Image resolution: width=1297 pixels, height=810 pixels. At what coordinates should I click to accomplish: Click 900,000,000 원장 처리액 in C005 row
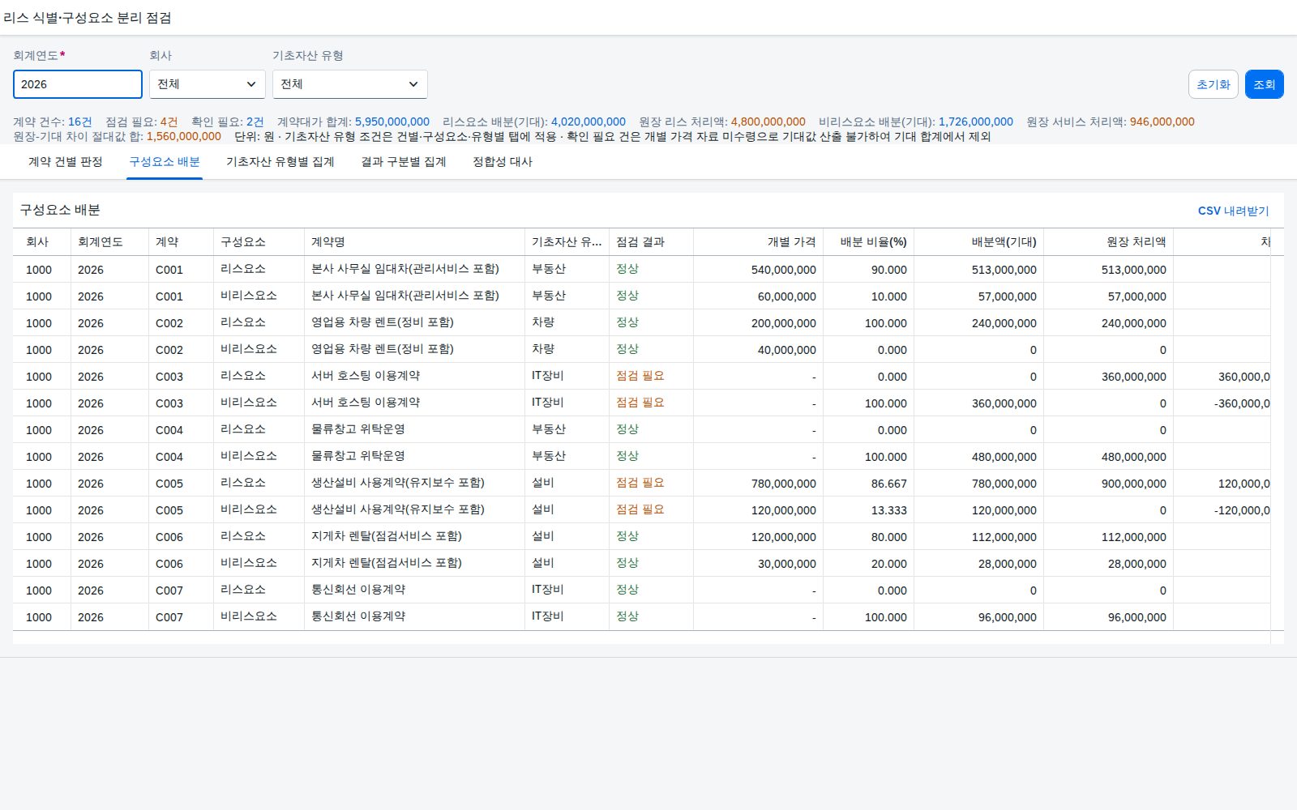tap(1134, 484)
